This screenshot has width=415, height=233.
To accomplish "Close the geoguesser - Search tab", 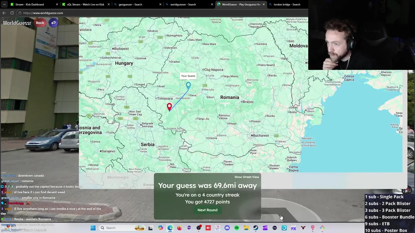I will [160, 5].
